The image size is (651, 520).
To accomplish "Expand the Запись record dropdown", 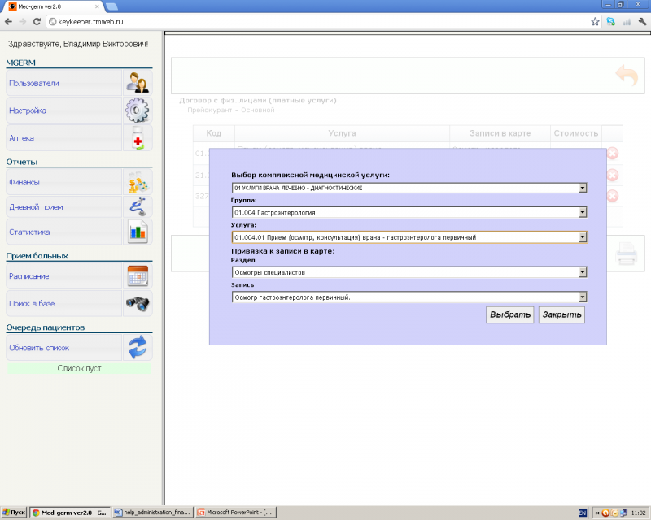I will pos(582,297).
